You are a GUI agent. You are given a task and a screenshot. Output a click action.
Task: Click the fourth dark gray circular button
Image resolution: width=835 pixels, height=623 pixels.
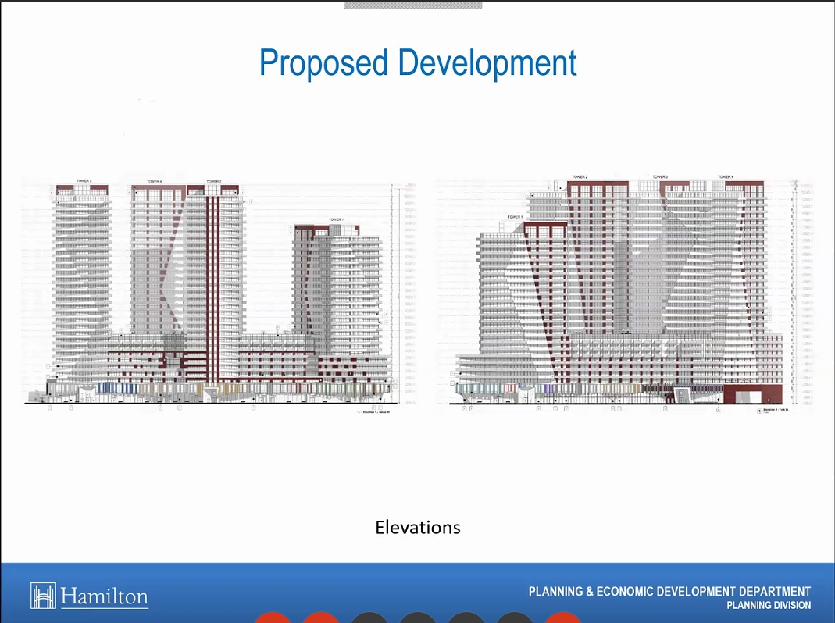pos(515,618)
